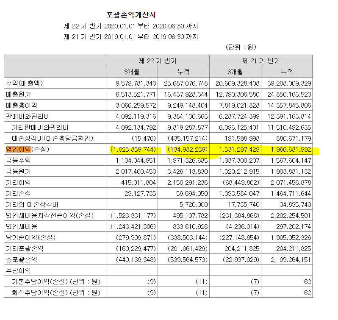Image resolution: width=338 pixels, height=320 pixels.
Task: Select the value 880,671,179
Action: (x=294, y=138)
